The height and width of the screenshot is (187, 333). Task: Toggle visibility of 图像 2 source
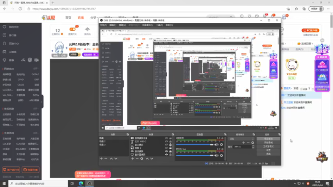[x=166, y=148]
